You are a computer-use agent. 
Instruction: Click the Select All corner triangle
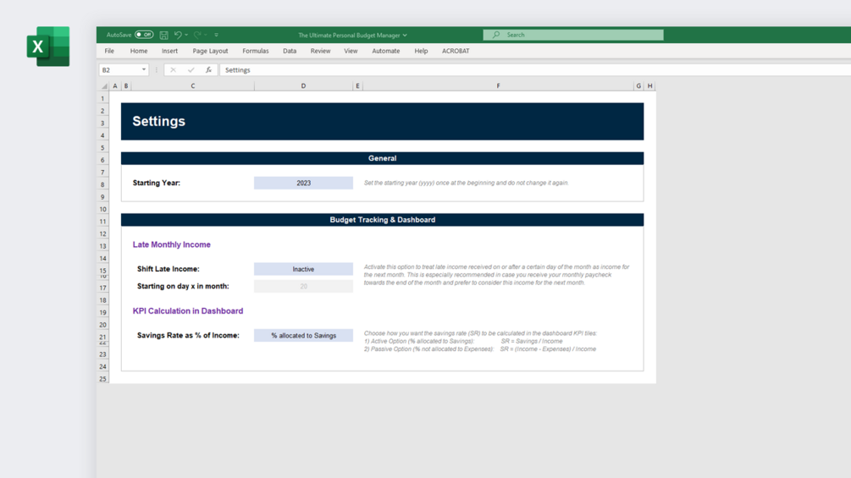pos(104,86)
